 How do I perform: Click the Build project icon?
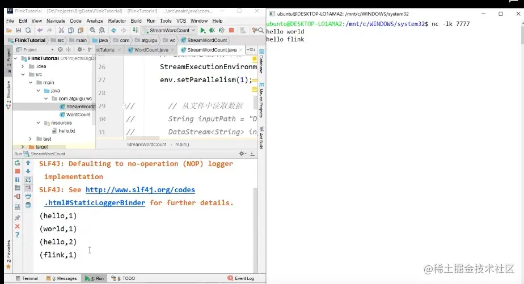[x=136, y=31]
